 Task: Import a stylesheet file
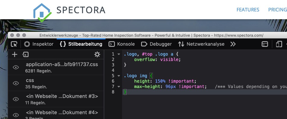click(x=25, y=54)
